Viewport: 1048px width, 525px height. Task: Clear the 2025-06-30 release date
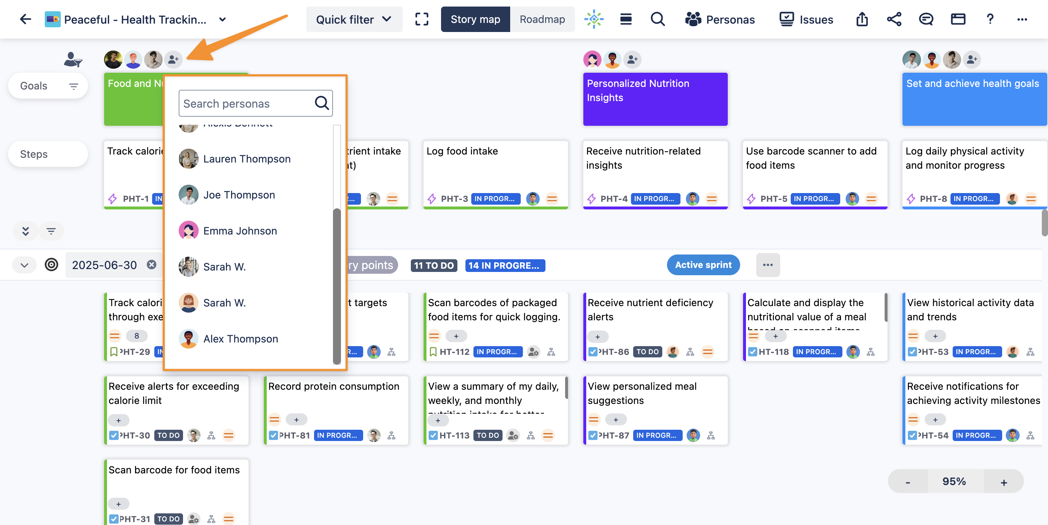point(151,265)
